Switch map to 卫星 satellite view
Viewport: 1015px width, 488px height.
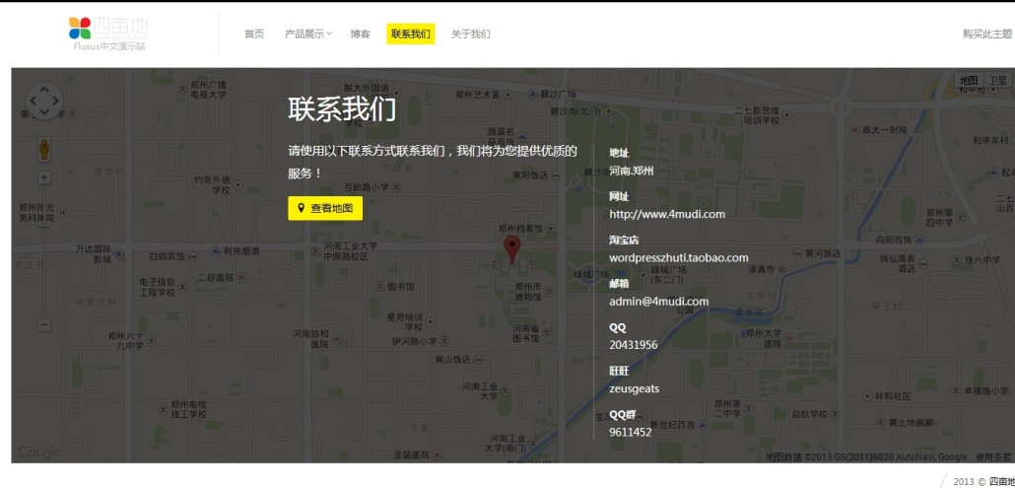tap(998, 81)
